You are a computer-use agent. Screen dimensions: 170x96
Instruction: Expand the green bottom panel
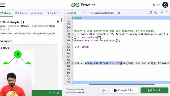[54, 93]
